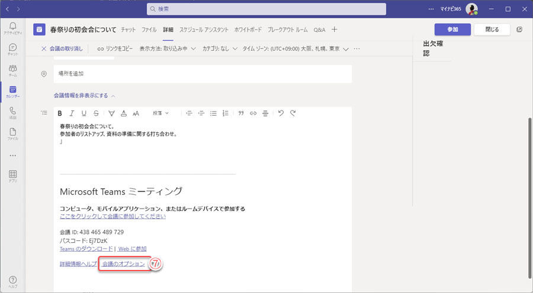The height and width of the screenshot is (293, 533).
Task: Click the 閉じる close button
Action: (x=492, y=30)
